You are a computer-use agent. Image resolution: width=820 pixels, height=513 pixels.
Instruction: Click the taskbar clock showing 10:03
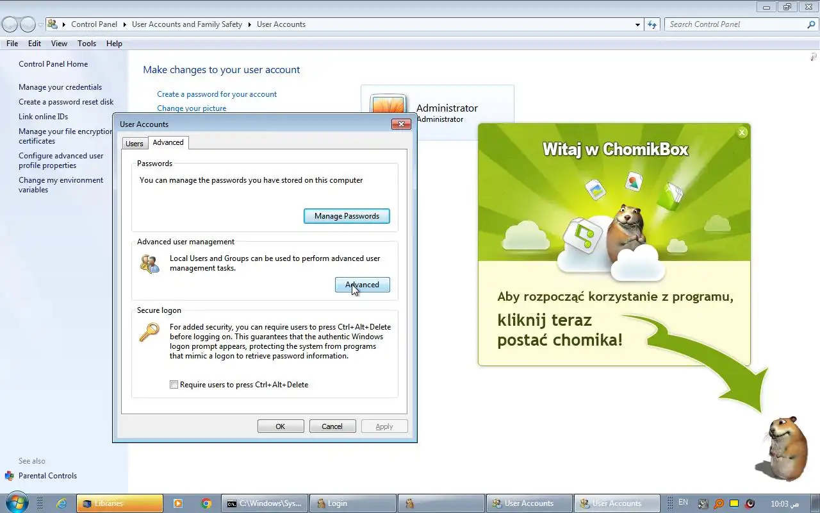coord(785,504)
